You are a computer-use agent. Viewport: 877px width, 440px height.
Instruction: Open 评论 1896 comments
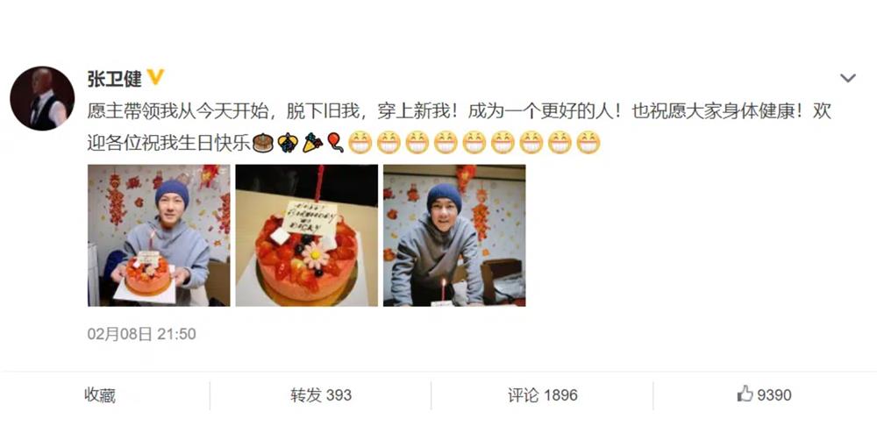[x=543, y=394]
